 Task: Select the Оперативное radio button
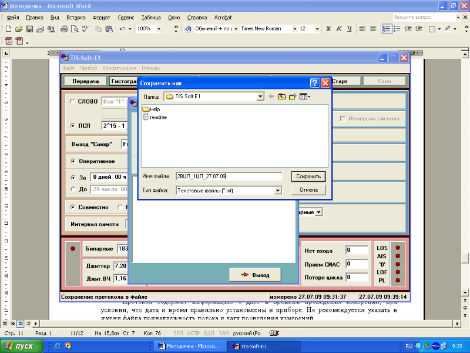tap(73, 161)
